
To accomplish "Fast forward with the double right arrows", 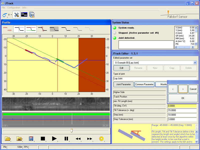I will tap(90, 139).
